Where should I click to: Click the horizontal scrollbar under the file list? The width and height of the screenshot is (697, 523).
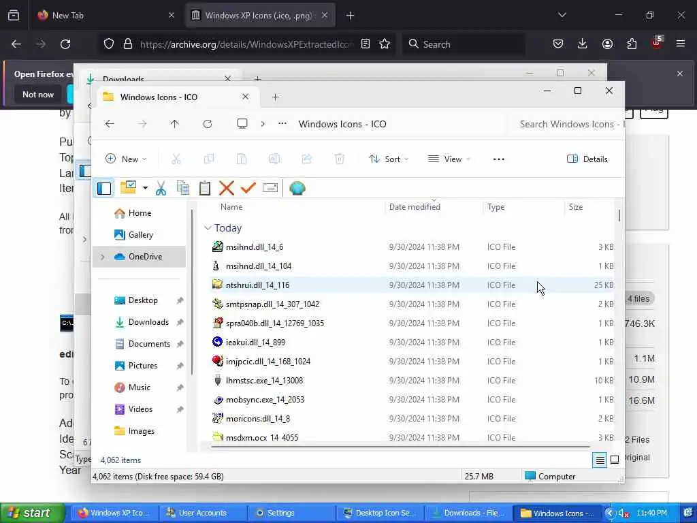(x=400, y=445)
